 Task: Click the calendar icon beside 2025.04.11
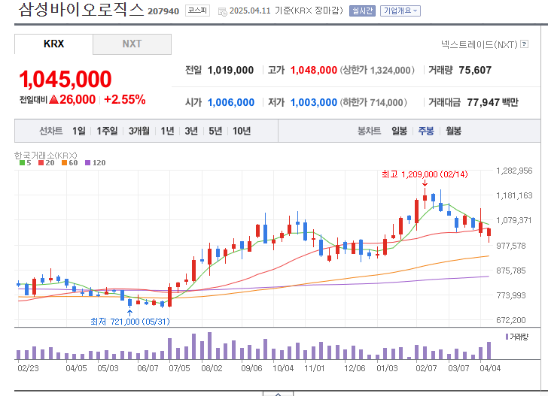pyautogui.click(x=222, y=11)
